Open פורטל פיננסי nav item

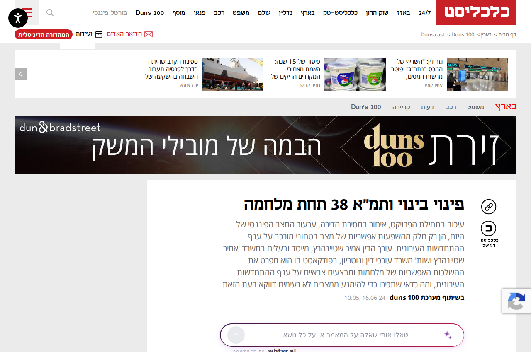(x=110, y=13)
